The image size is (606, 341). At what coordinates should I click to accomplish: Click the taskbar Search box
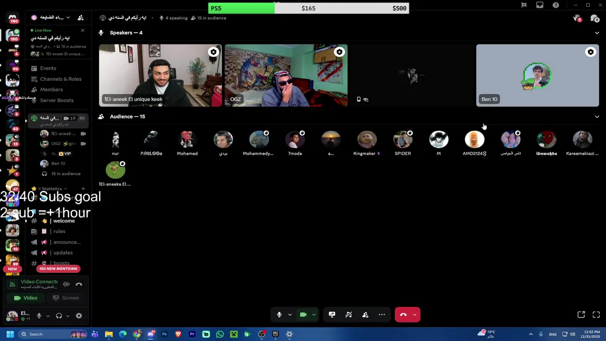[x=53, y=334]
